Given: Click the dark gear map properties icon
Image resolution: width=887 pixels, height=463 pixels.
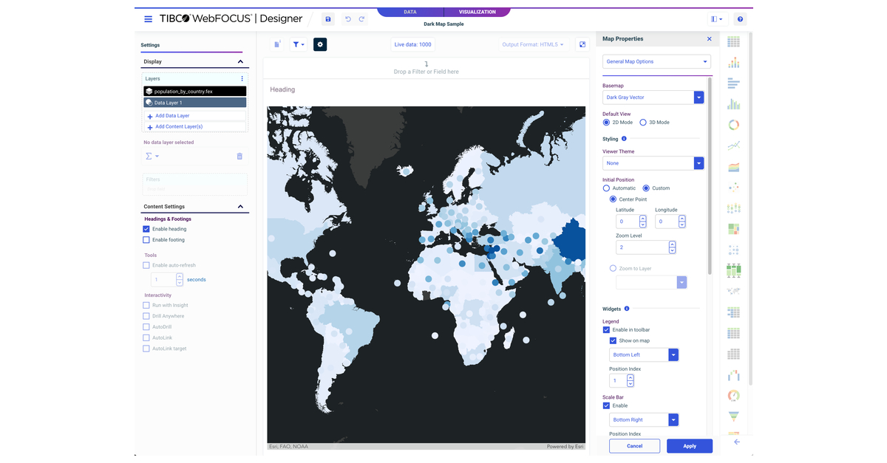Looking at the screenshot, I should point(320,45).
